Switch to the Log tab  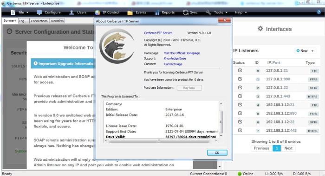(23, 21)
